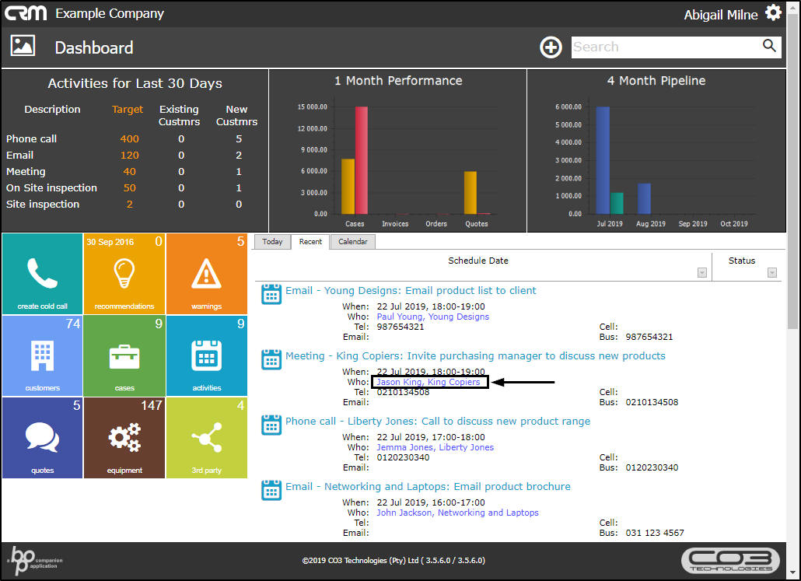Click the settings gear icon
This screenshot has width=801, height=581.
click(x=773, y=13)
